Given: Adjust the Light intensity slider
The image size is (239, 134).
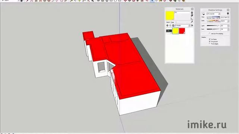Looking at the screenshot, I should click(x=213, y=26).
